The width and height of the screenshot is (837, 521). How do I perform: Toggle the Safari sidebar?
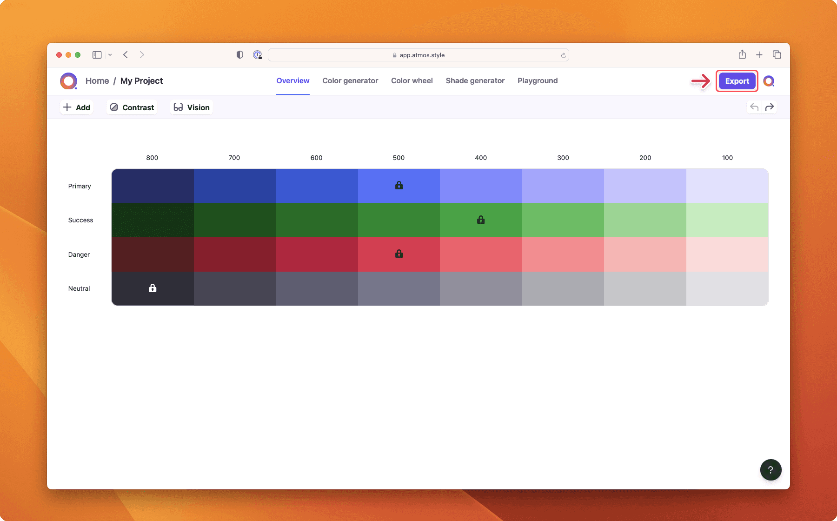[97, 55]
